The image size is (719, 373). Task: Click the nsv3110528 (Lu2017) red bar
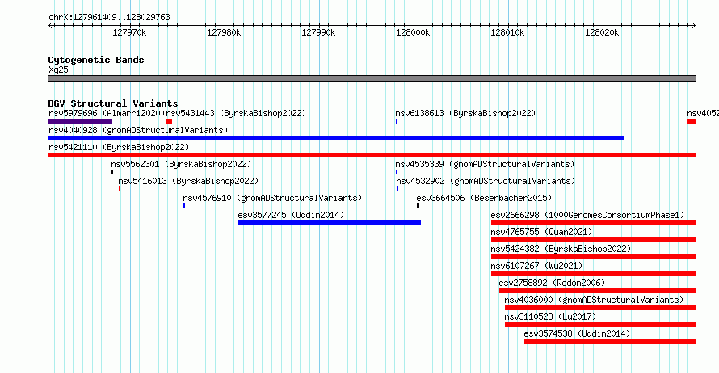pyautogui.click(x=601, y=325)
